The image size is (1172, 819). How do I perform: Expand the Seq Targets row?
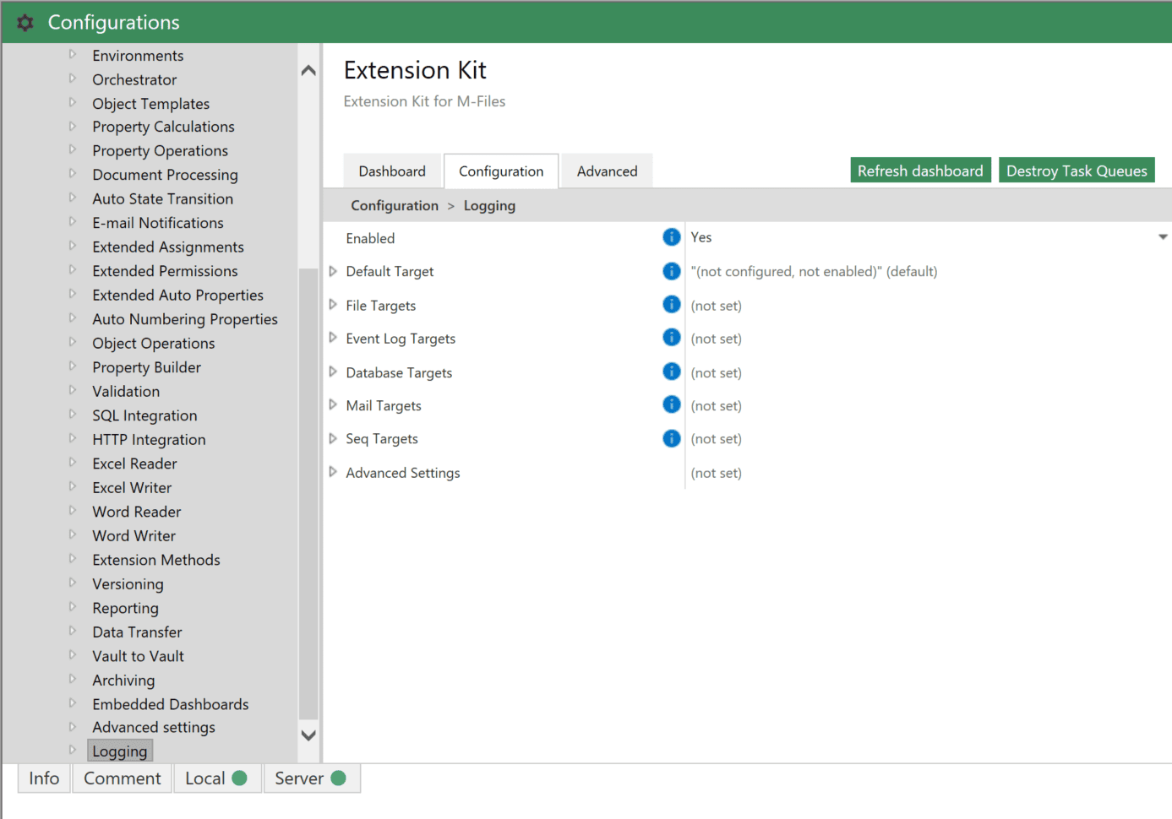click(333, 438)
